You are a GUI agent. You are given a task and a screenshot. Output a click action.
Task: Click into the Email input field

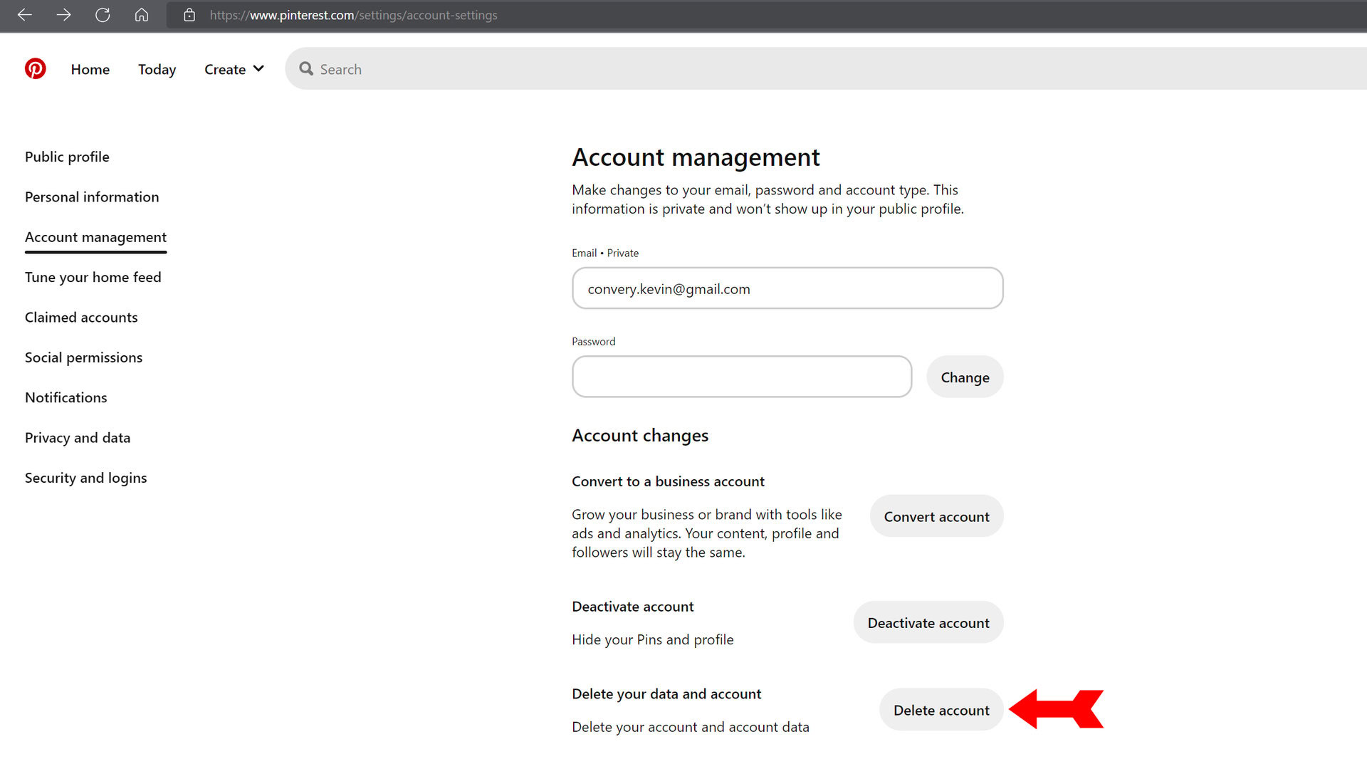point(787,289)
